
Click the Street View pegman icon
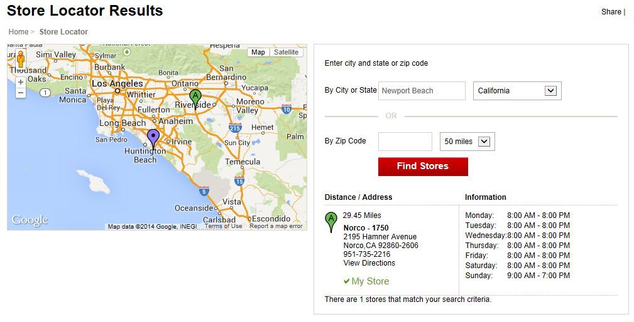click(21, 59)
